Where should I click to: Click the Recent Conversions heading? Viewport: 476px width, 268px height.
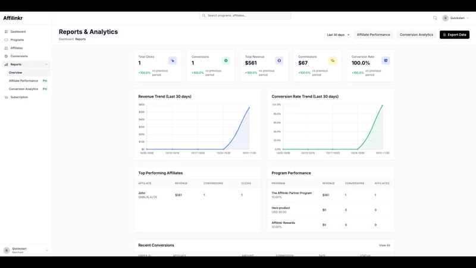click(x=156, y=245)
